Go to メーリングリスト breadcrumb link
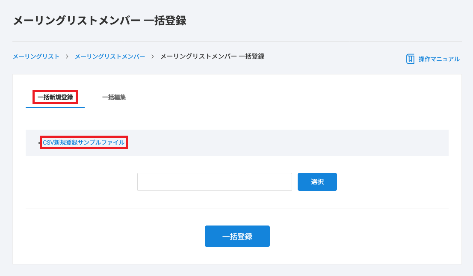 pyautogui.click(x=36, y=56)
